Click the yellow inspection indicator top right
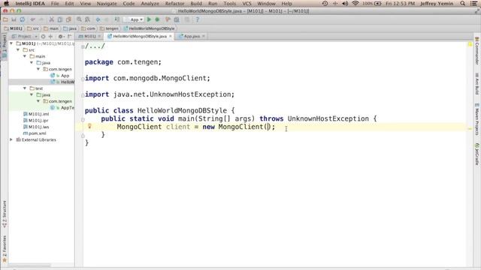This screenshot has width=481, height=270. coord(470,44)
